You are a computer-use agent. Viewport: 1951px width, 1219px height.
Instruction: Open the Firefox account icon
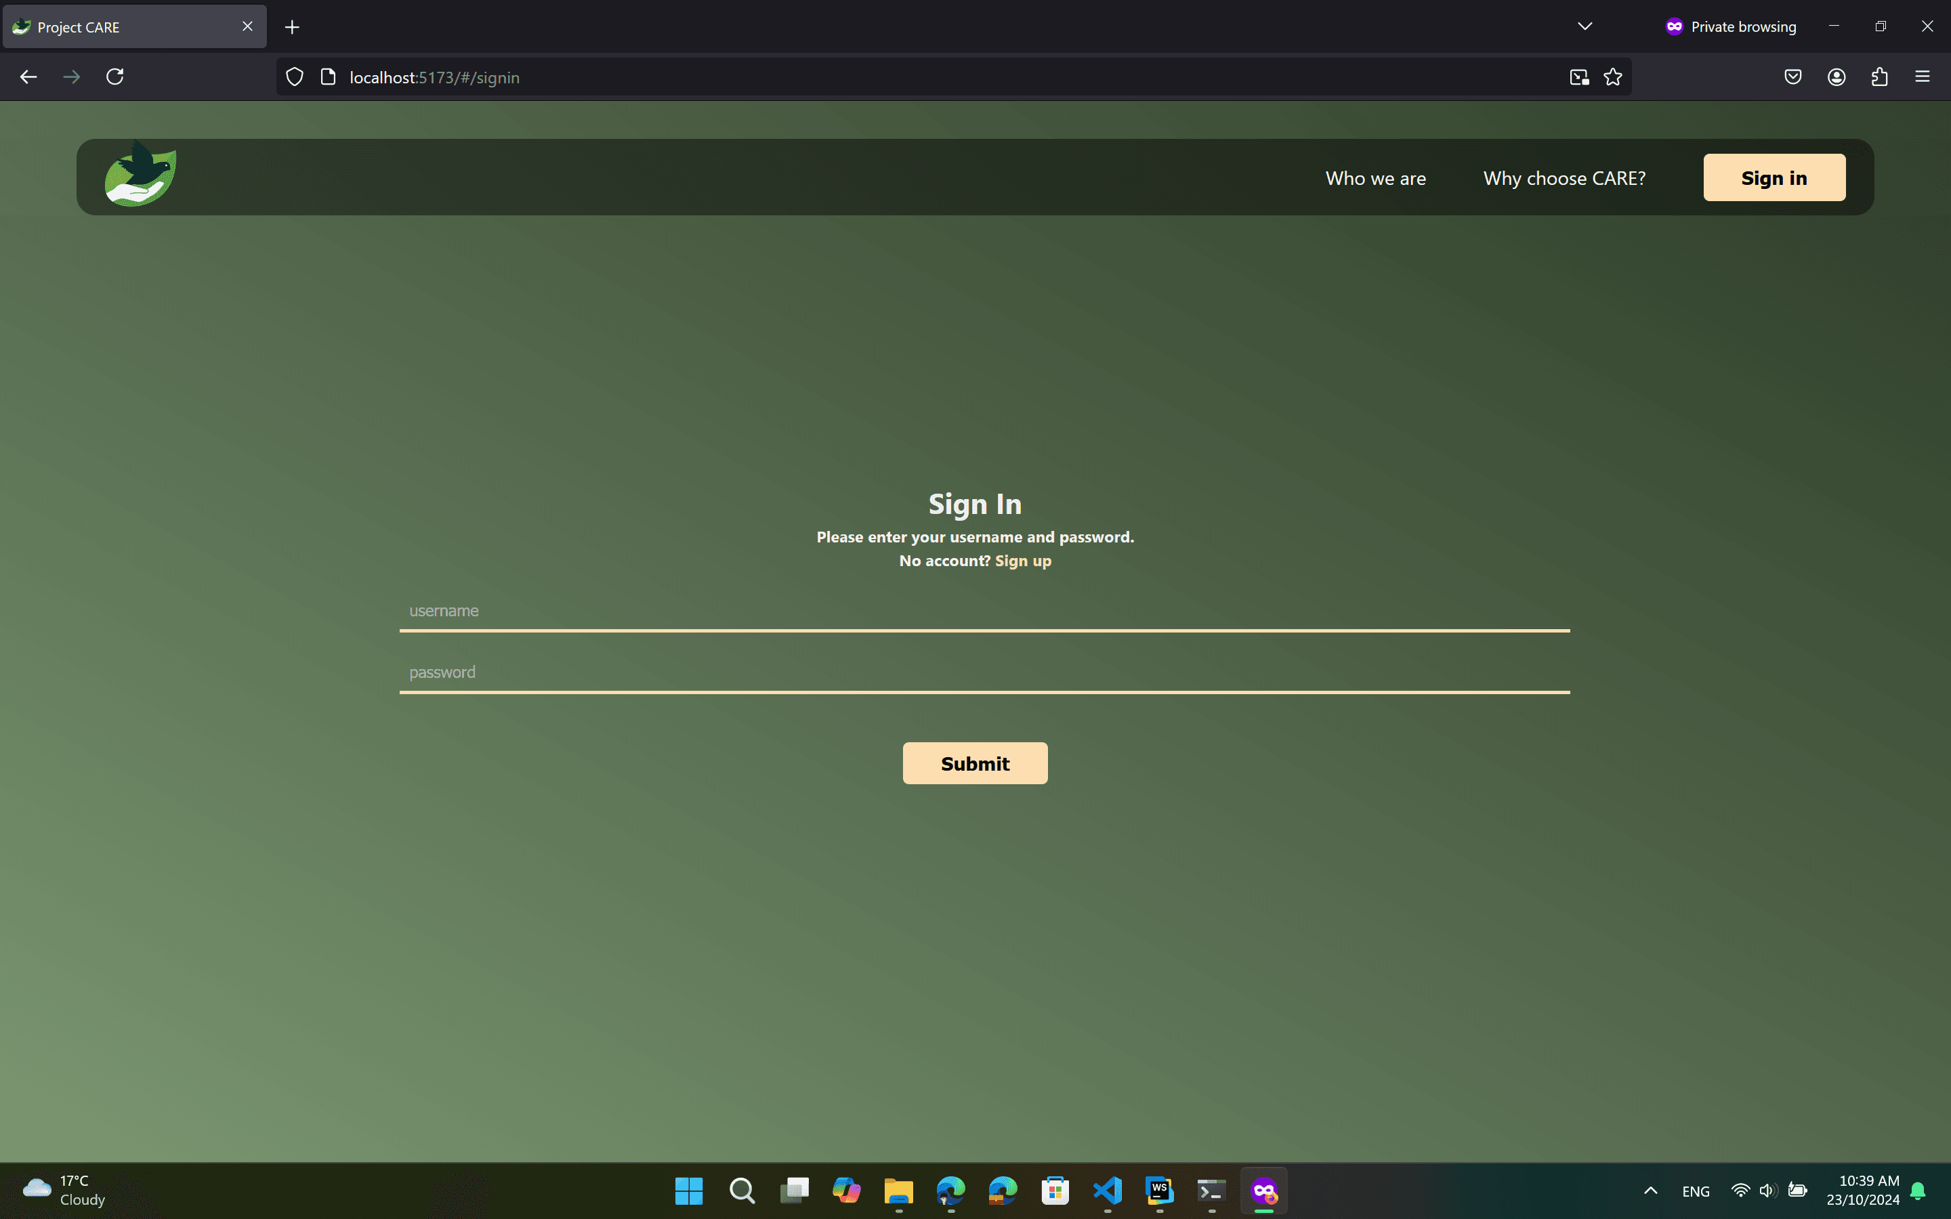click(1837, 77)
